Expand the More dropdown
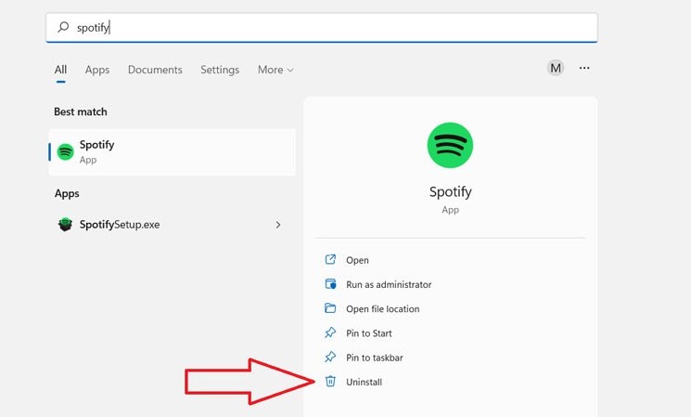Viewport: 691px width, 417px height. 275,70
